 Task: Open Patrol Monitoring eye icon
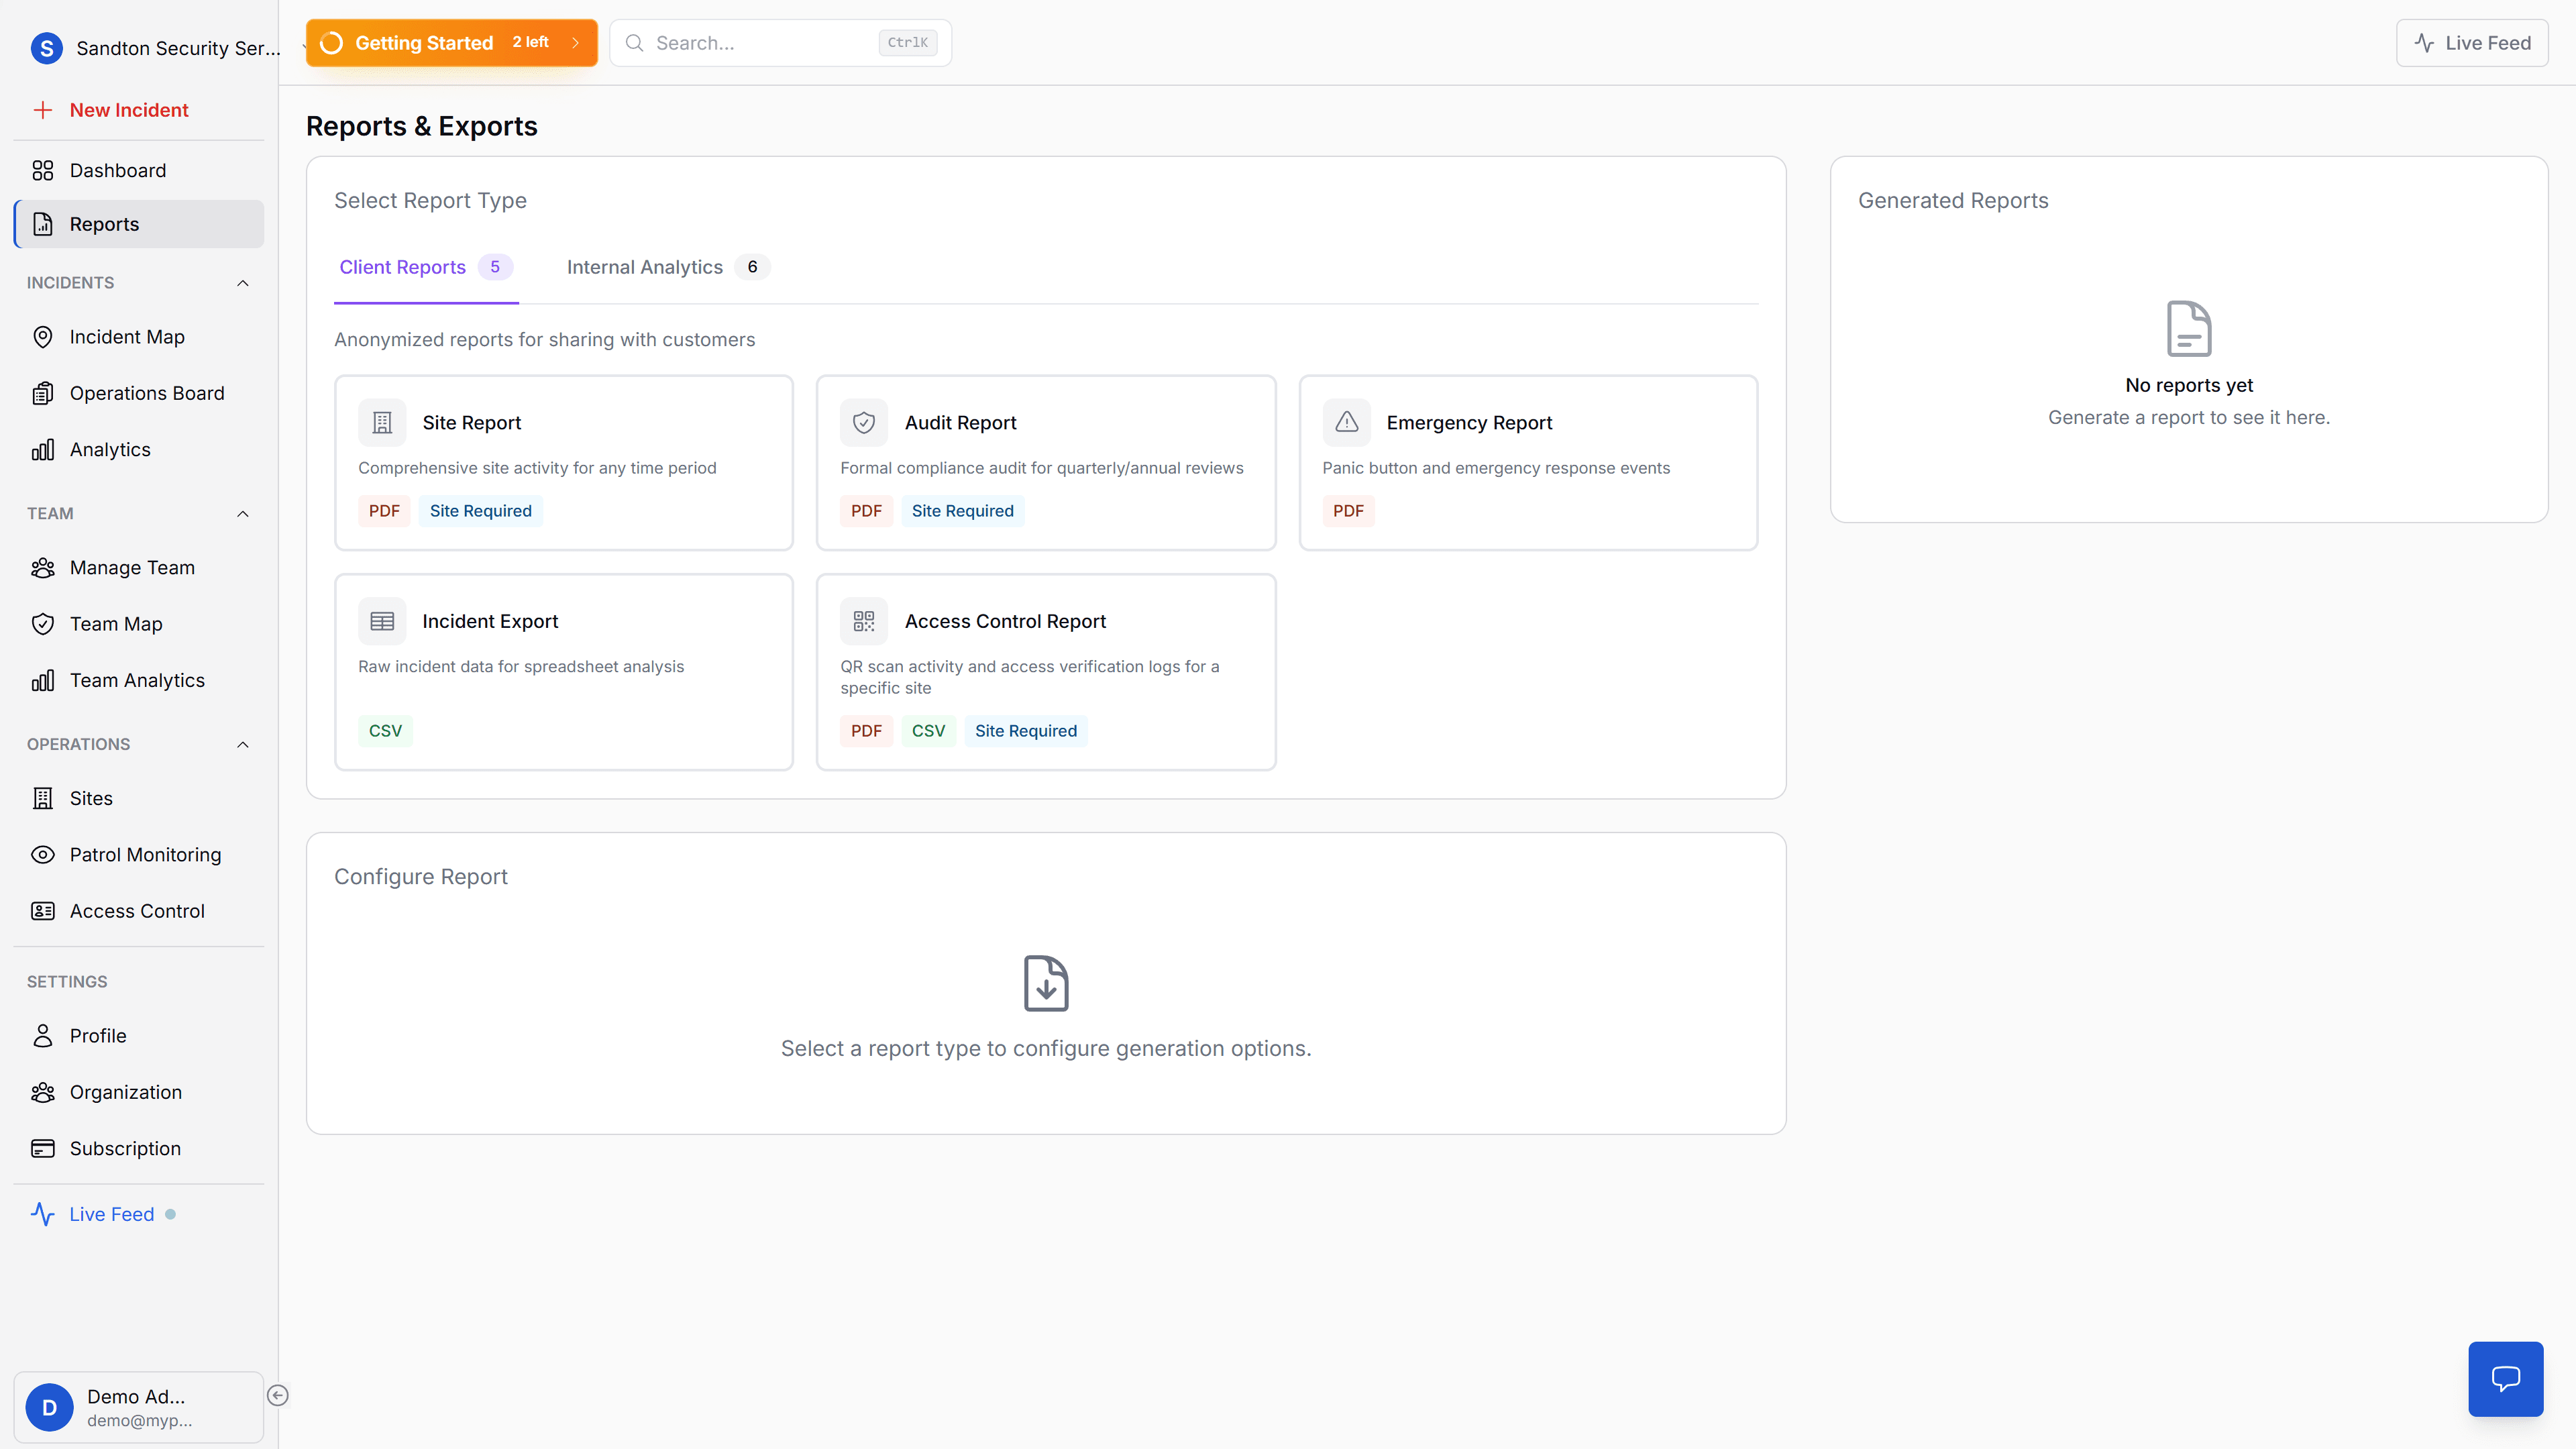(43, 854)
